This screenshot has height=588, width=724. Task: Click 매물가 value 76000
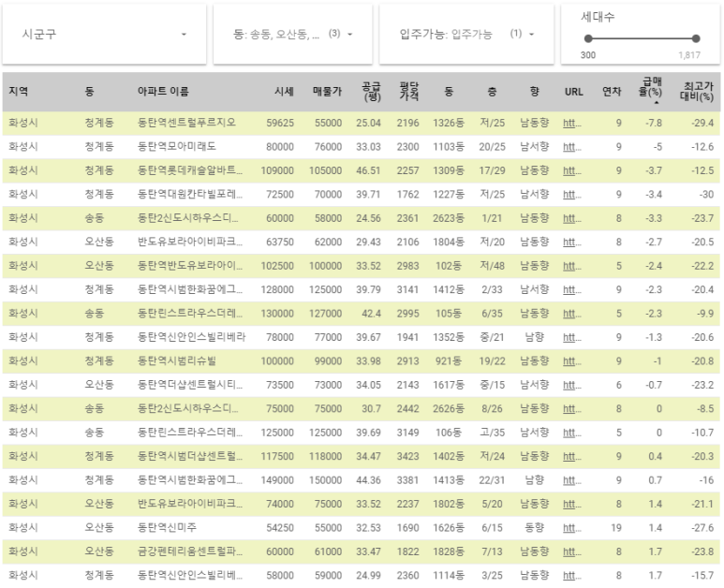(x=329, y=147)
